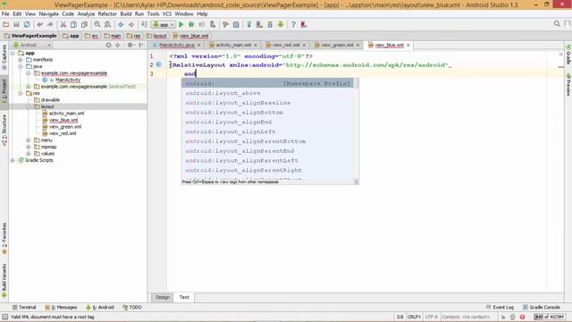The width and height of the screenshot is (572, 322).
Task: Click the Redo arrow icon
Action: pyautogui.click(x=50, y=24)
